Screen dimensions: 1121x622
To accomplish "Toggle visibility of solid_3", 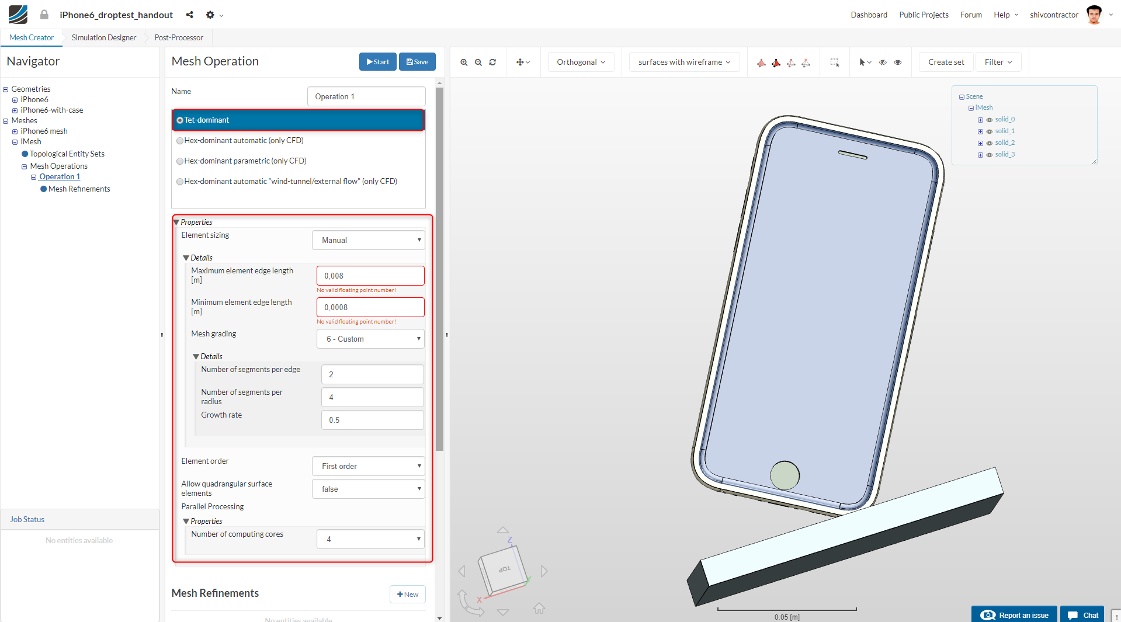I will coord(990,155).
